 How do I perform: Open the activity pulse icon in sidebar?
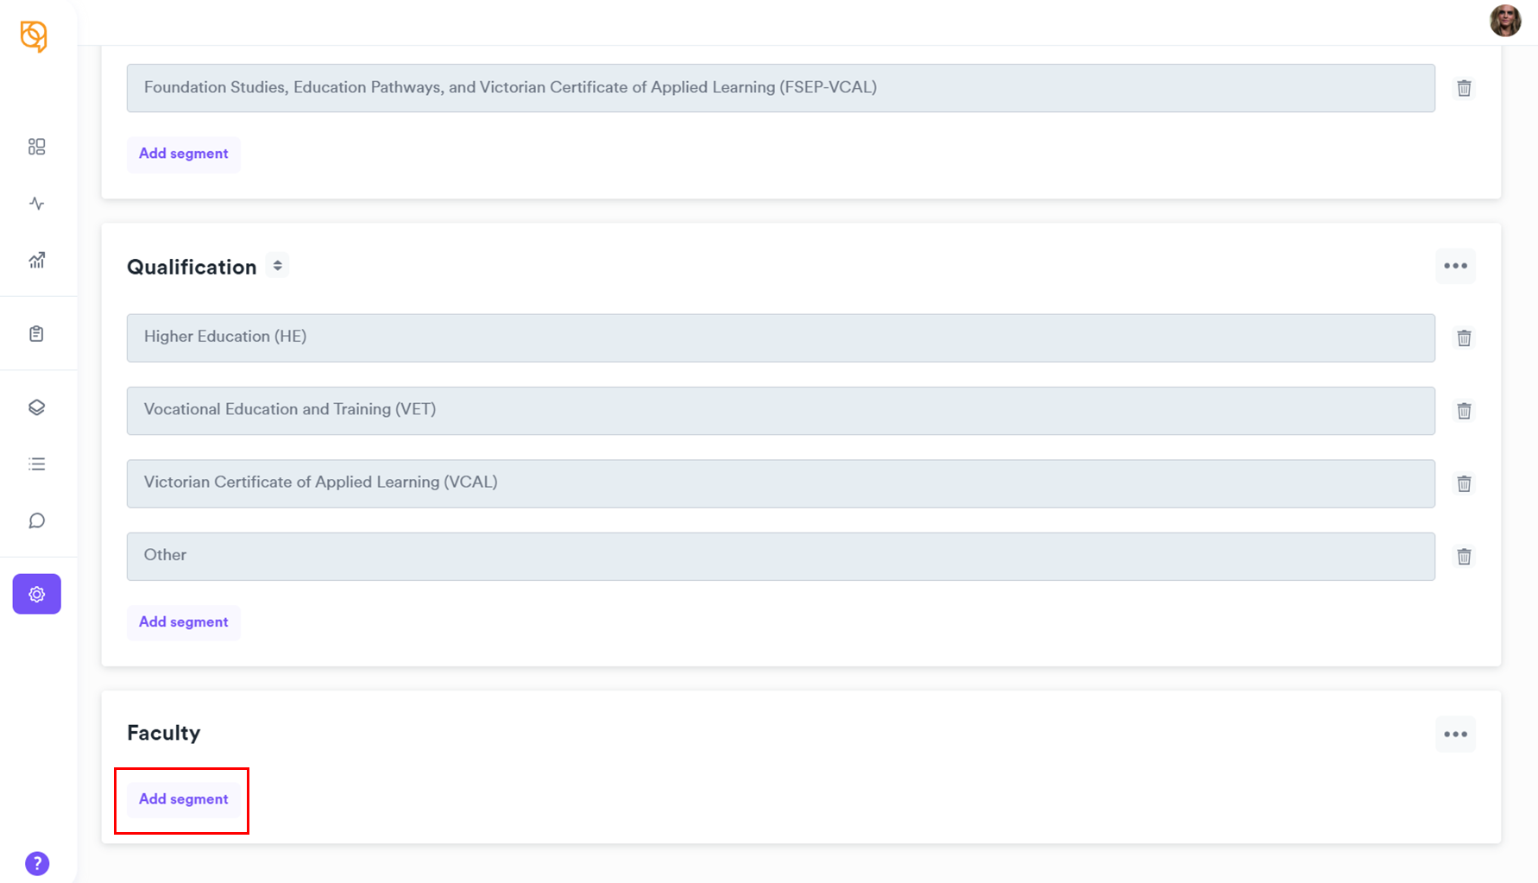coord(36,204)
